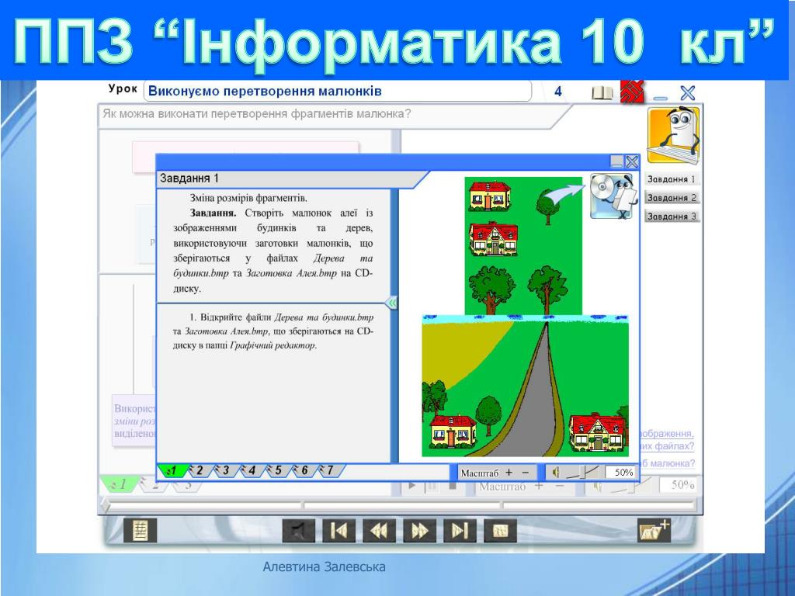
Task: Select step tab 5 in task window
Action: pyautogui.click(x=278, y=471)
